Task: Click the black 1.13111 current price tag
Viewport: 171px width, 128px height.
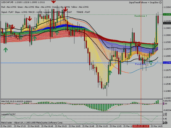Action: (167, 23)
